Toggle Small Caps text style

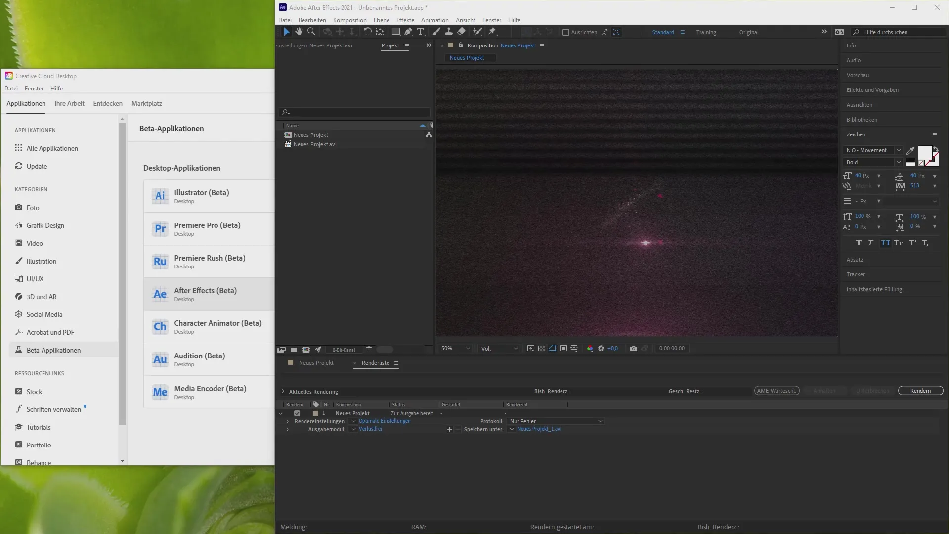pyautogui.click(x=898, y=243)
